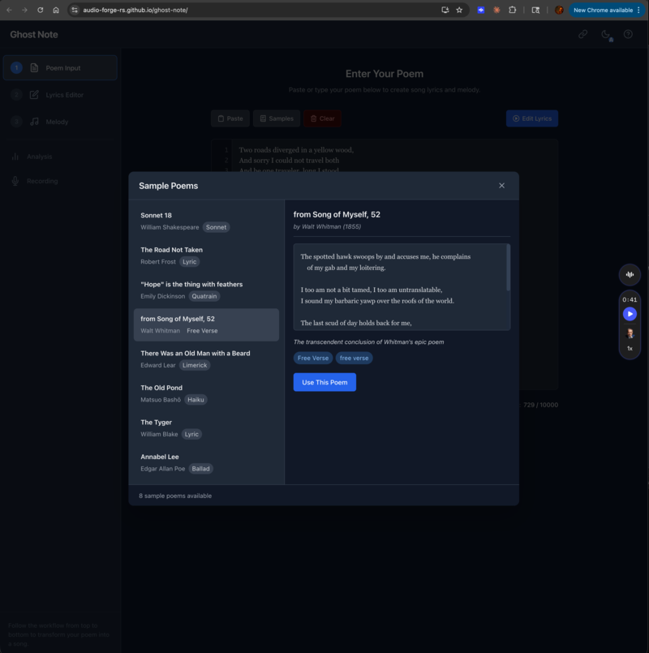Open the browser extensions puzzle menu
The width and height of the screenshot is (649, 653).
(x=514, y=10)
